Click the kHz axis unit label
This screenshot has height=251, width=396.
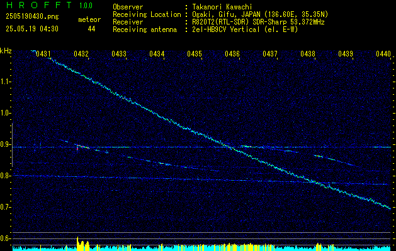click(x=6, y=51)
